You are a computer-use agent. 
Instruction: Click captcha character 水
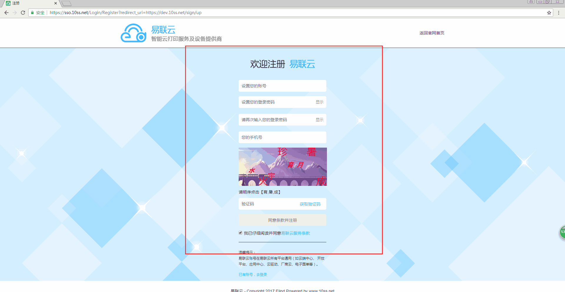[x=252, y=171]
